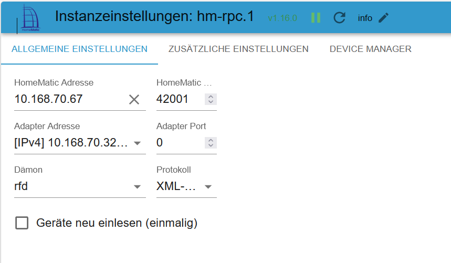Expand the Dämon dropdown showing rfd
The image size is (451, 263).
[80, 186]
